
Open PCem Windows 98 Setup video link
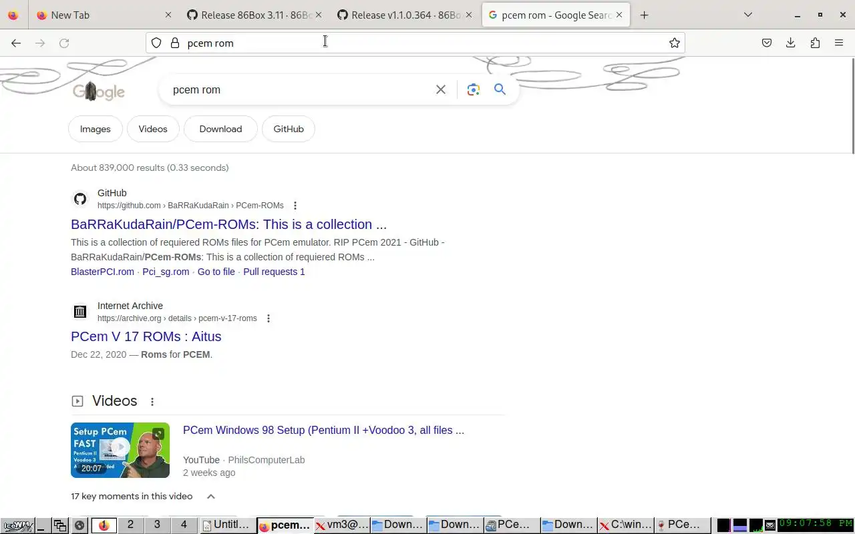point(323,431)
